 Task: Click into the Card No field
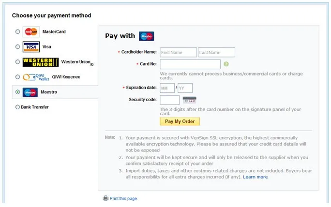click(x=190, y=64)
